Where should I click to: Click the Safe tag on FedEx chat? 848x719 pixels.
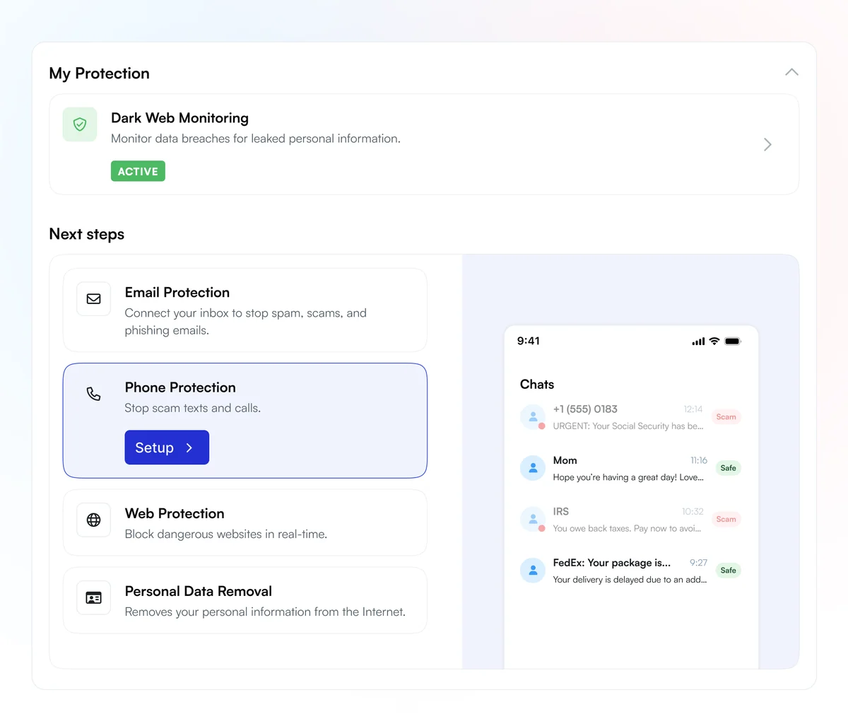(728, 571)
